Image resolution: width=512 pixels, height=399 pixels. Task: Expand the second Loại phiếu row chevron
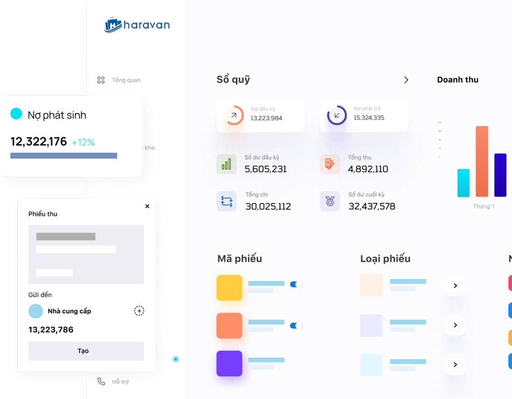455,325
